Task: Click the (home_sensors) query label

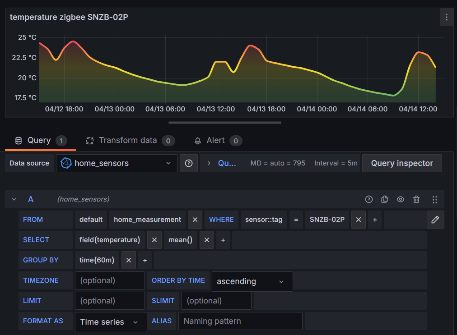Action: (84, 199)
